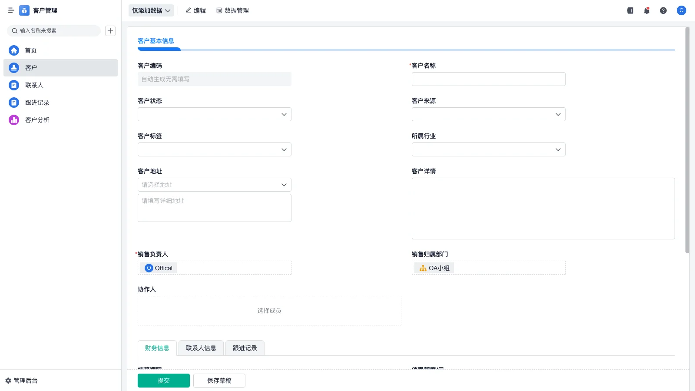Switch to the 联系人信息 tab
This screenshot has width=695, height=391.
(201, 348)
